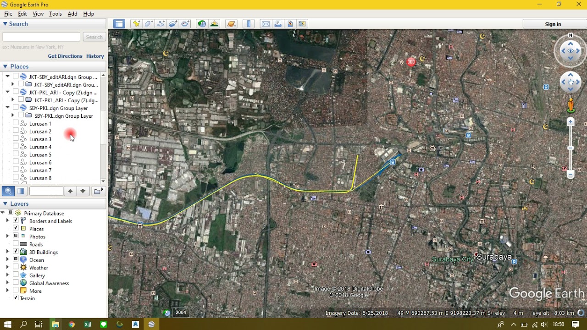Click into the search input field

[x=41, y=37]
